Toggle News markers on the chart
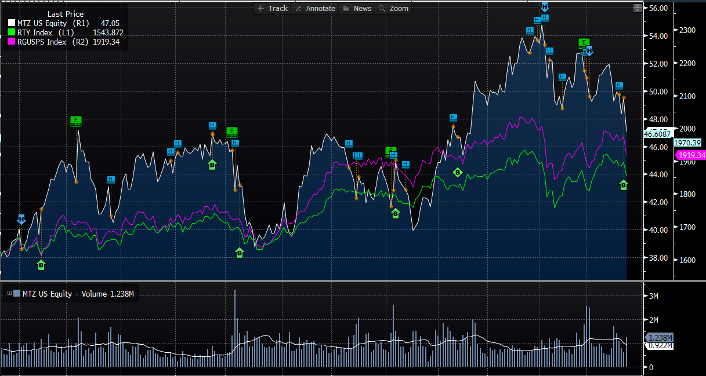 tap(357, 8)
